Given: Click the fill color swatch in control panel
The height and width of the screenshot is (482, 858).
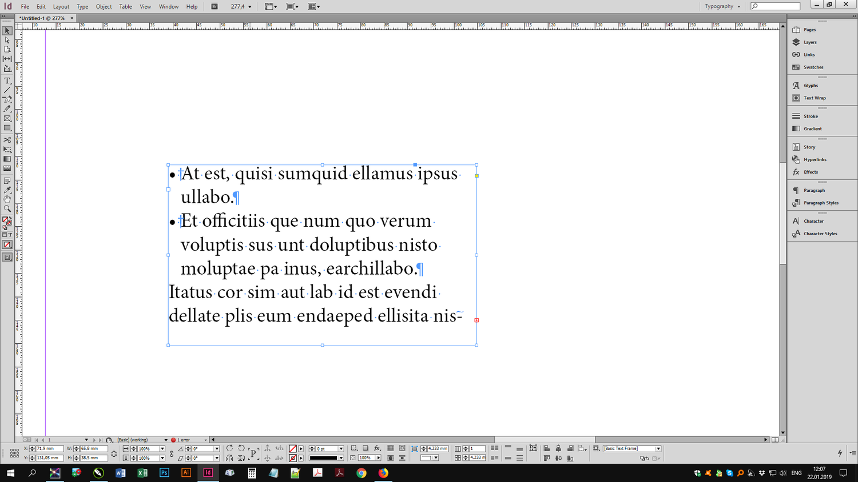Looking at the screenshot, I should click(293, 449).
